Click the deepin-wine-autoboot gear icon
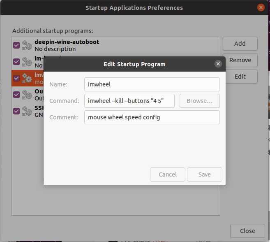The image size is (270, 242). [x=27, y=45]
